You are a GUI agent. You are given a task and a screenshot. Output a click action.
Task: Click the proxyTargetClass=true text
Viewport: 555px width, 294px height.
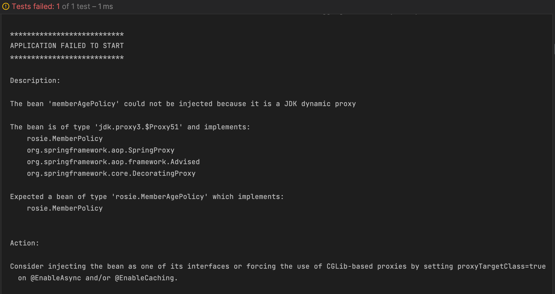click(x=501, y=266)
